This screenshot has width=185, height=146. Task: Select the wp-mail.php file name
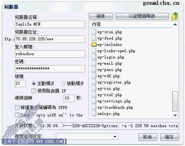[x=110, y=64]
